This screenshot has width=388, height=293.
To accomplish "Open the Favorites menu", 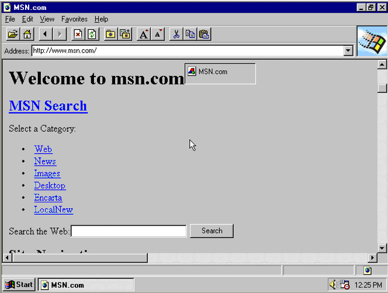I will tap(74, 19).
